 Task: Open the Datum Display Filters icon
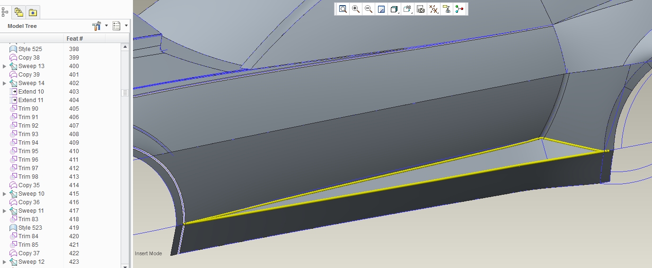point(433,9)
